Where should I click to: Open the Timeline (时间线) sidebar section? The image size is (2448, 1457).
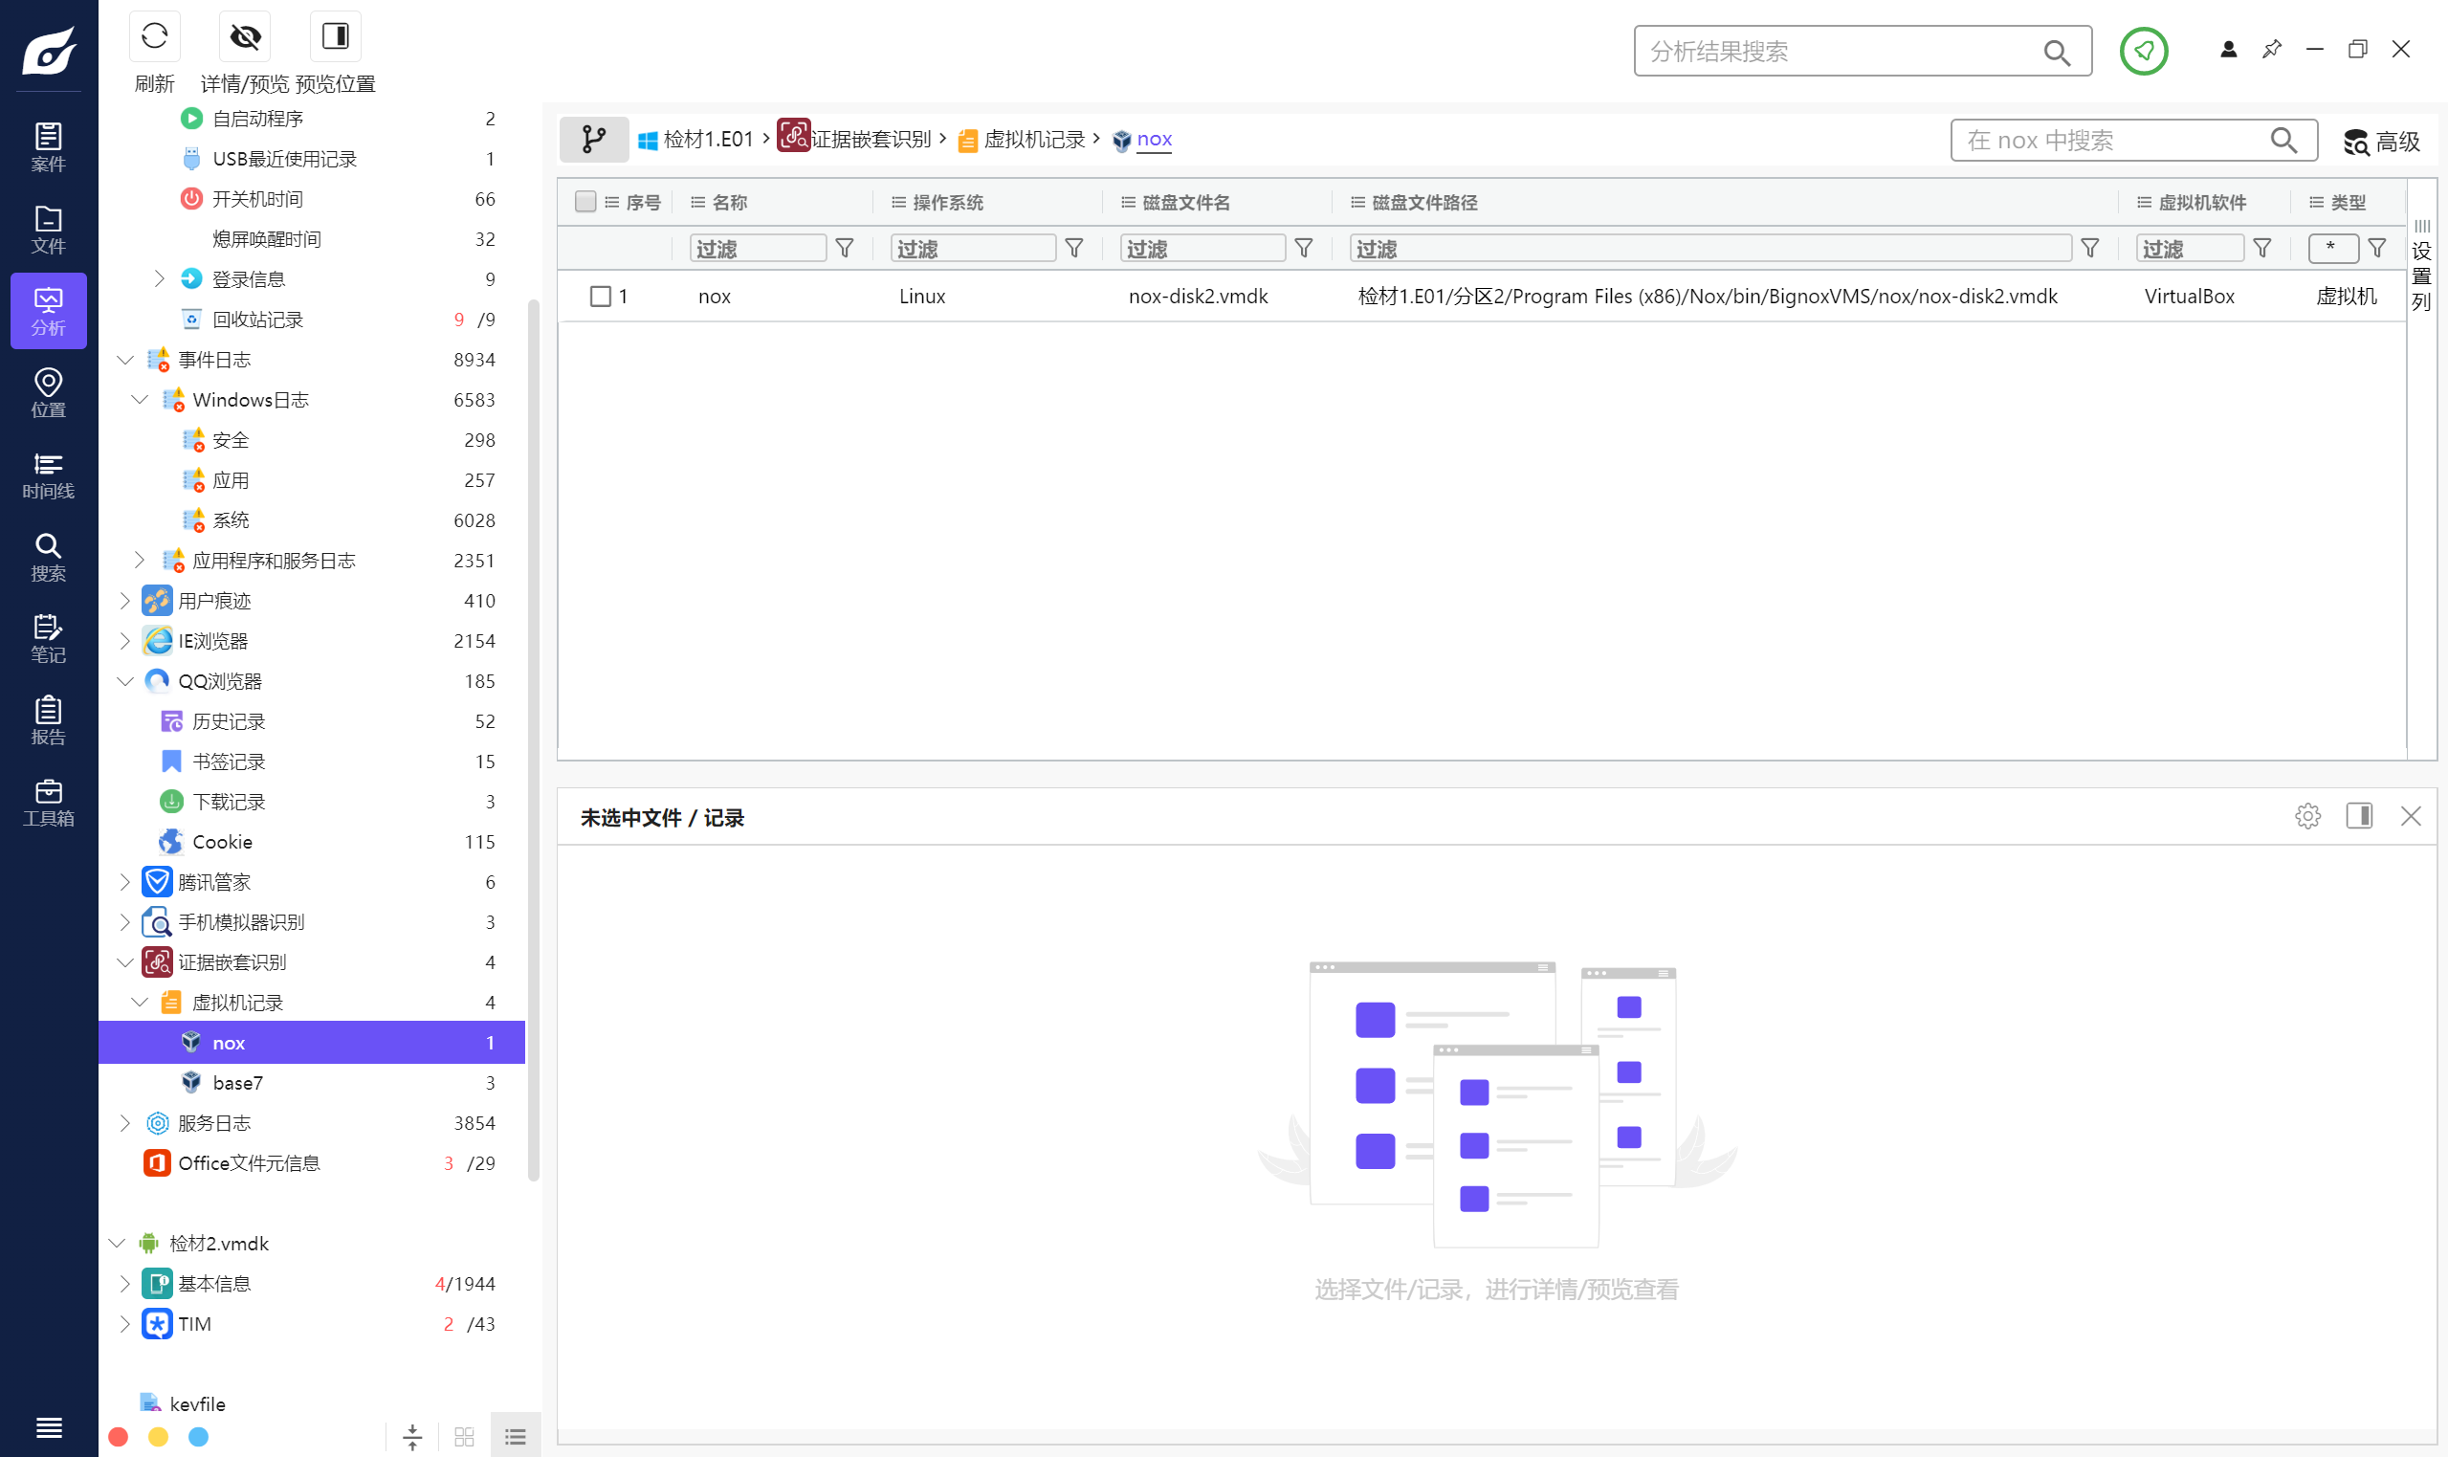click(48, 475)
